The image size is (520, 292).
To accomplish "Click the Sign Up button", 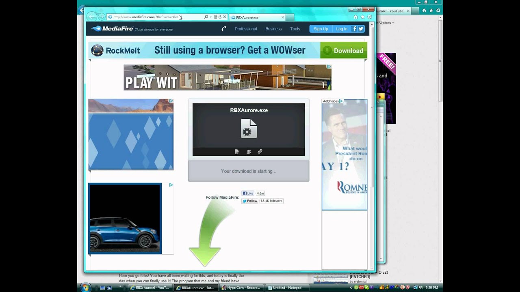I will [321, 29].
